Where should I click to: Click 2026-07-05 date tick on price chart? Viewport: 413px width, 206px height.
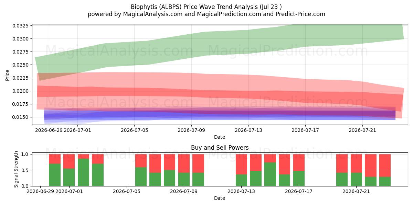[134, 130]
